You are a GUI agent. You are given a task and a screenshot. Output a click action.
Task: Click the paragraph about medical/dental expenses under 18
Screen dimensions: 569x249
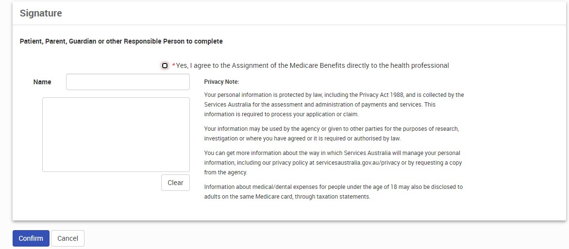point(334,192)
